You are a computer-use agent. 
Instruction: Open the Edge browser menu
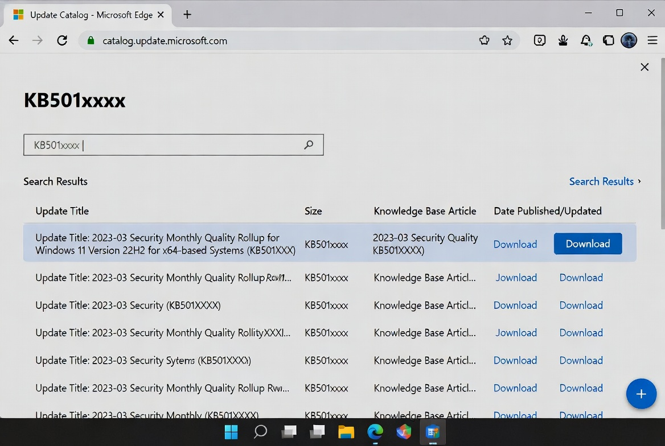click(x=652, y=40)
